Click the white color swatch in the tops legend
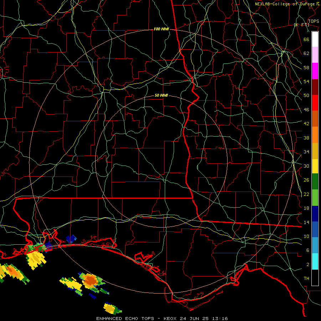321x321 pixels. pyautogui.click(x=315, y=39)
